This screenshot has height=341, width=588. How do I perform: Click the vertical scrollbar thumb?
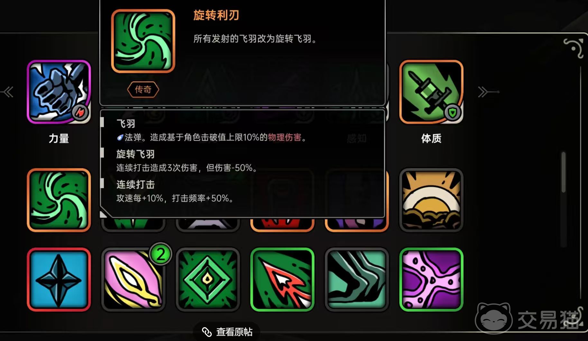563,172
